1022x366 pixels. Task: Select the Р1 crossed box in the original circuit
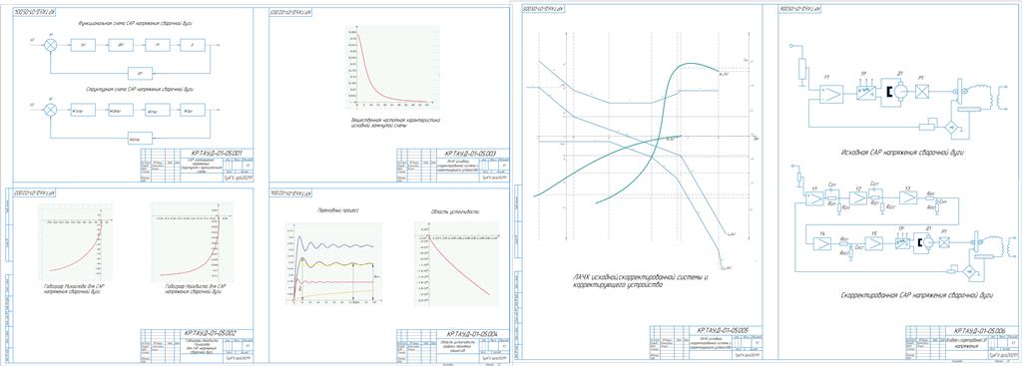tap(922, 93)
